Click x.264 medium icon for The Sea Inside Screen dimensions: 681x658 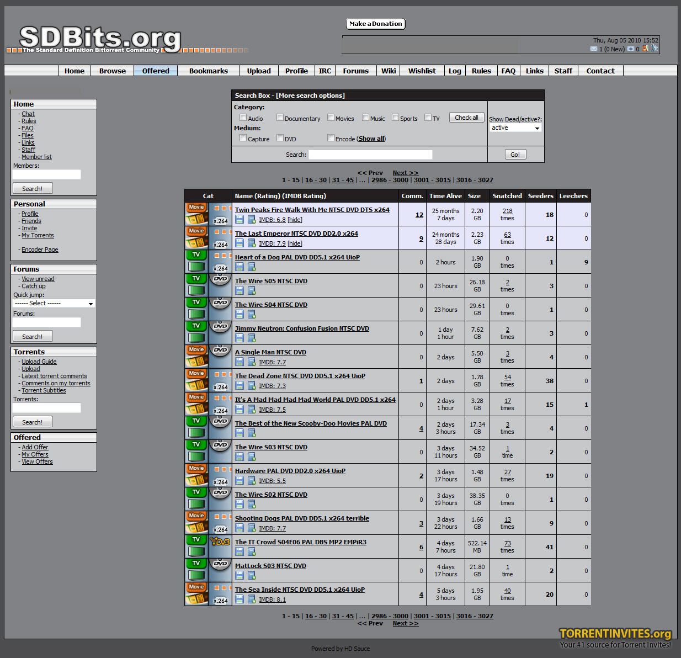(220, 594)
